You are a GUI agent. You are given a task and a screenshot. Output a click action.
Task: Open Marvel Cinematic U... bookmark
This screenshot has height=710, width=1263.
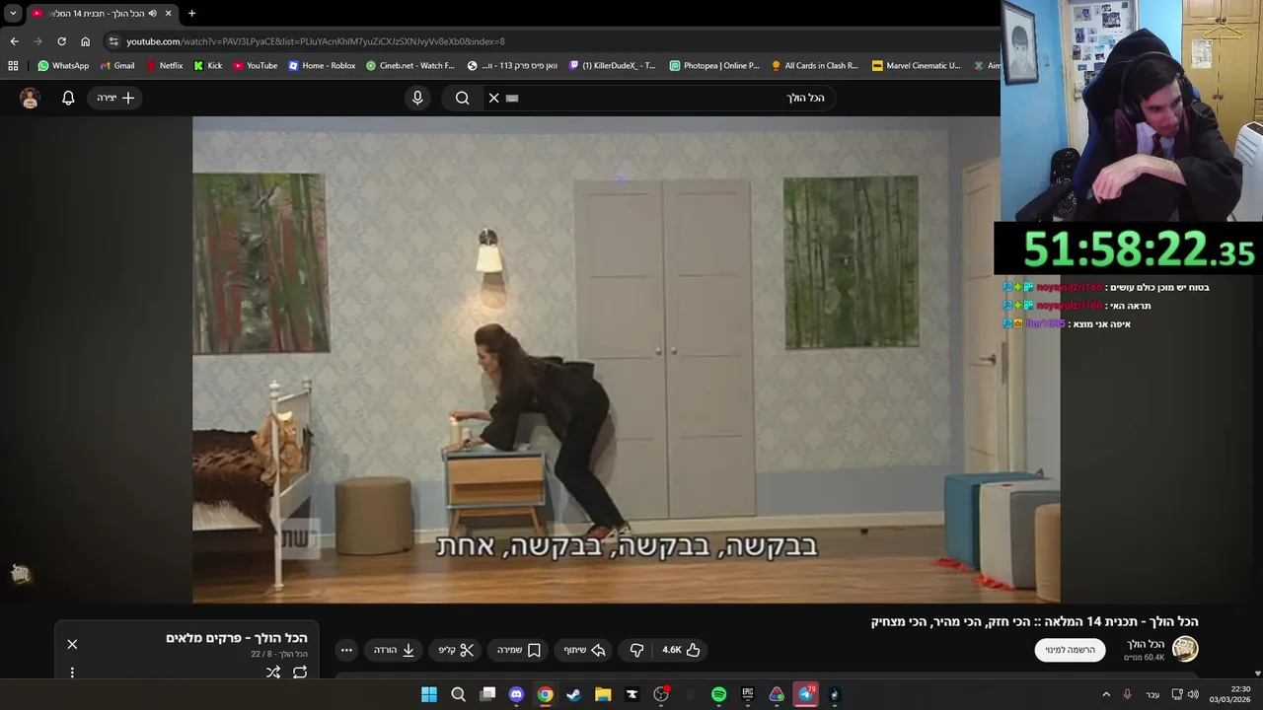click(x=916, y=66)
